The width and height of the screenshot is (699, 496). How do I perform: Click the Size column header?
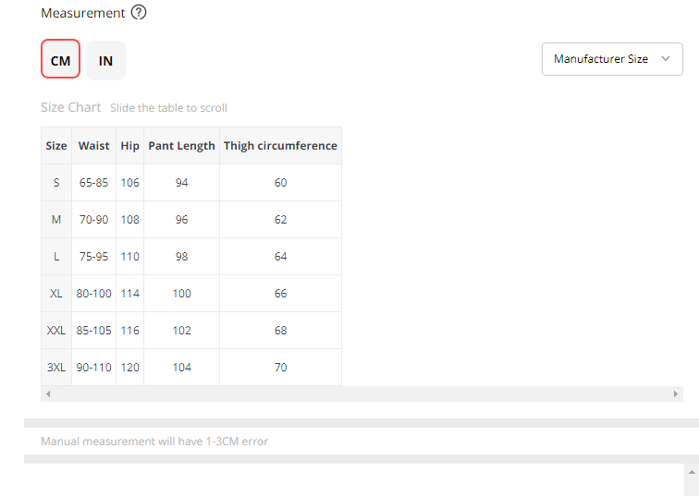[x=56, y=146]
